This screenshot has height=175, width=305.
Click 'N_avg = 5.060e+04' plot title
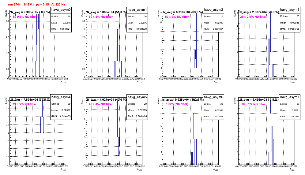[x=107, y=12]
